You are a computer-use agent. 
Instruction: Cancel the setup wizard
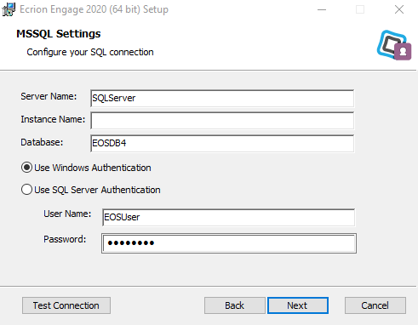(375, 305)
